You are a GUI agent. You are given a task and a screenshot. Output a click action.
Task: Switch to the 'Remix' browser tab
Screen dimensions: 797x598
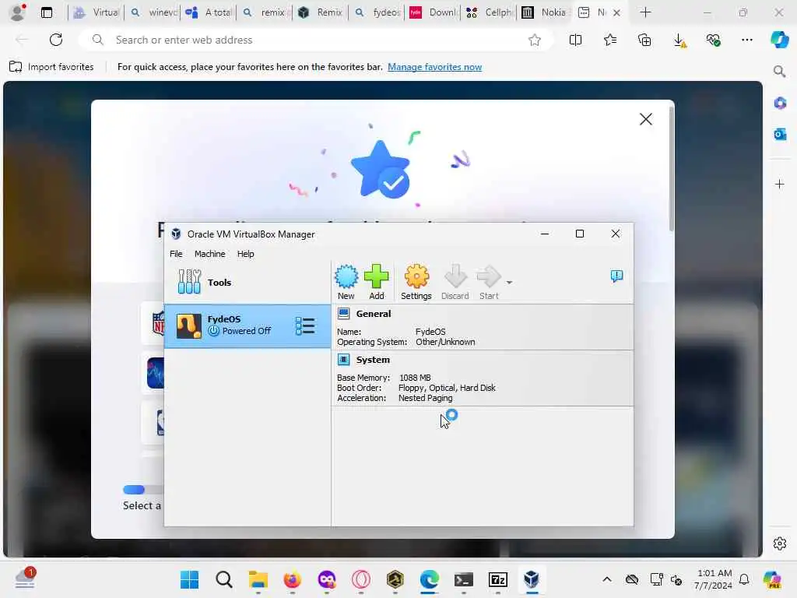[320, 12]
